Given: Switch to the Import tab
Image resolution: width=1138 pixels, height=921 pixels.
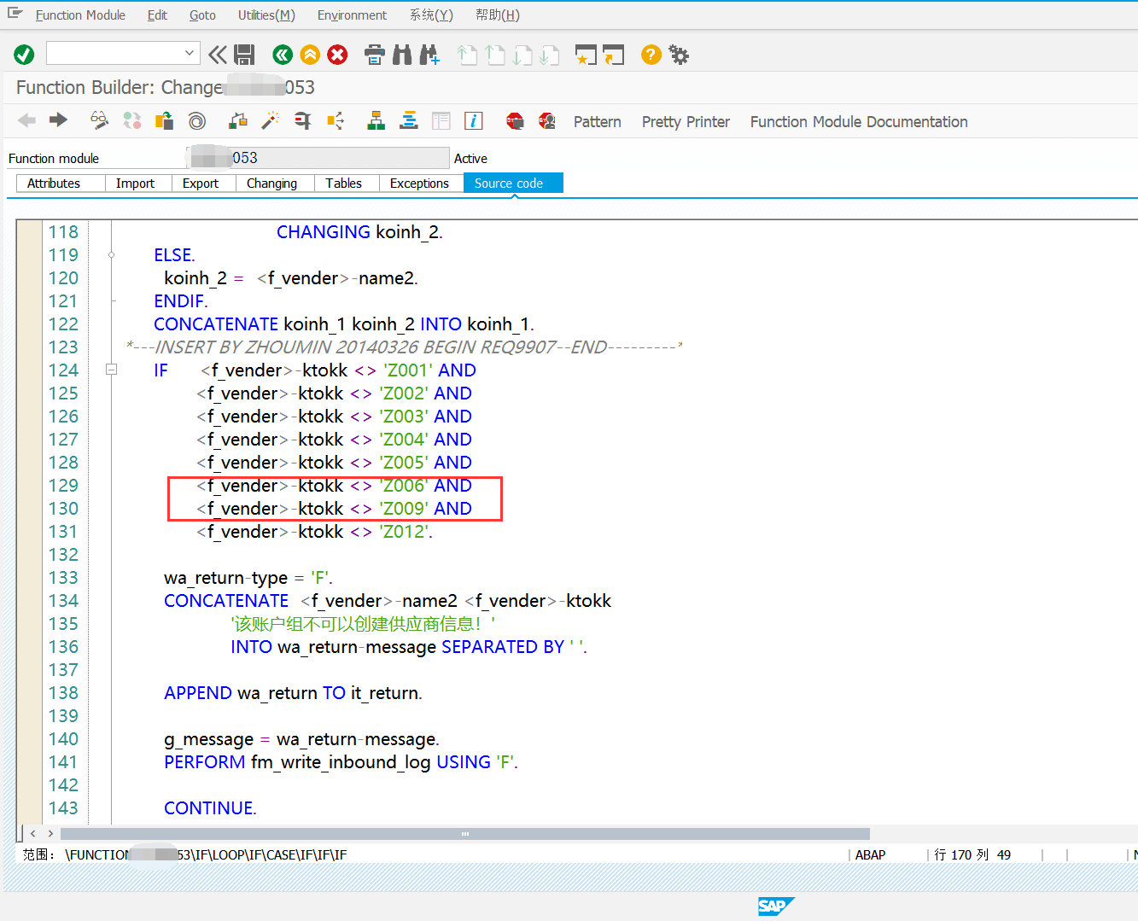Looking at the screenshot, I should coord(137,183).
